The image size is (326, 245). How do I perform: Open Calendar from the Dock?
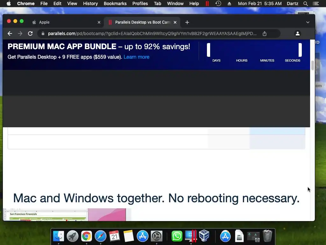(115, 236)
